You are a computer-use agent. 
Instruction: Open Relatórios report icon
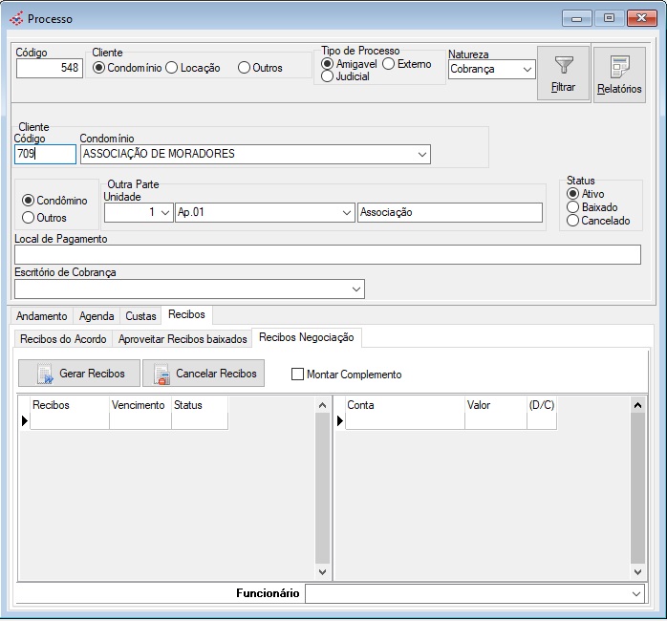point(619,67)
